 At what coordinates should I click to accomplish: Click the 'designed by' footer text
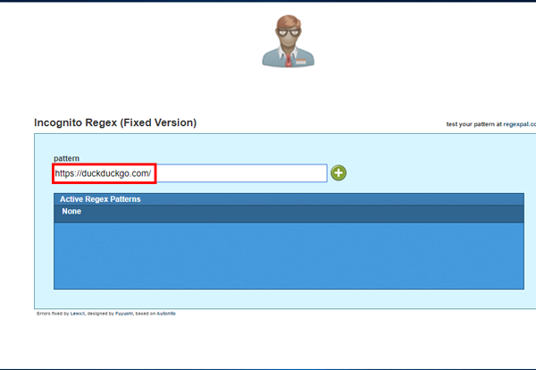click(x=100, y=313)
